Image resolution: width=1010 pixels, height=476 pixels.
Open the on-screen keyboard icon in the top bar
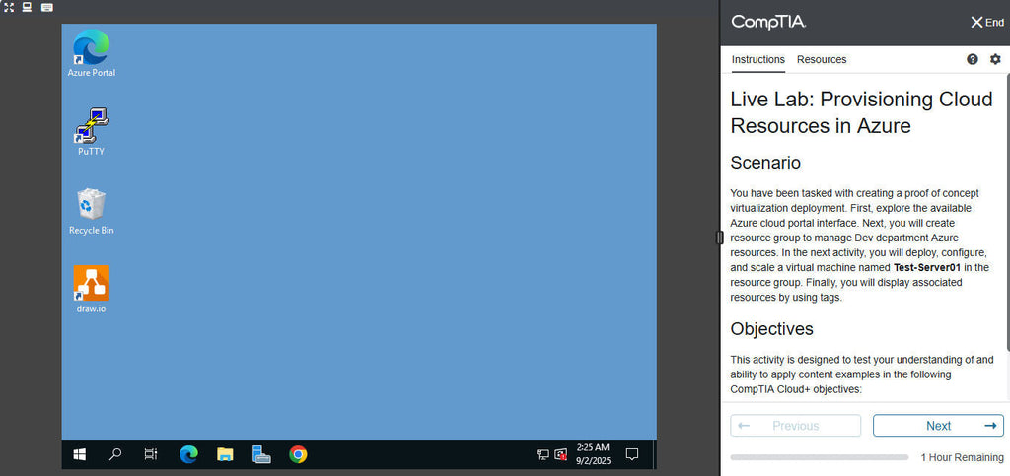(x=46, y=7)
